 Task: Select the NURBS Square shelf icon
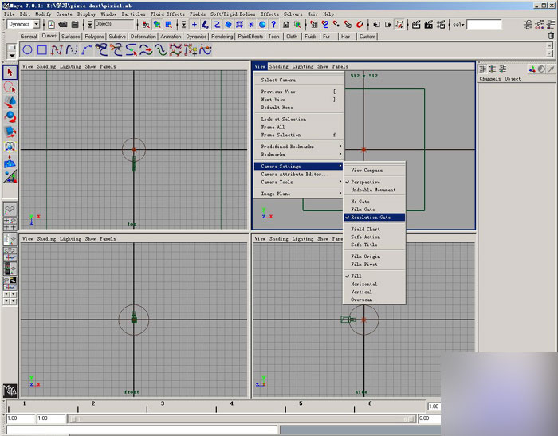[x=42, y=49]
